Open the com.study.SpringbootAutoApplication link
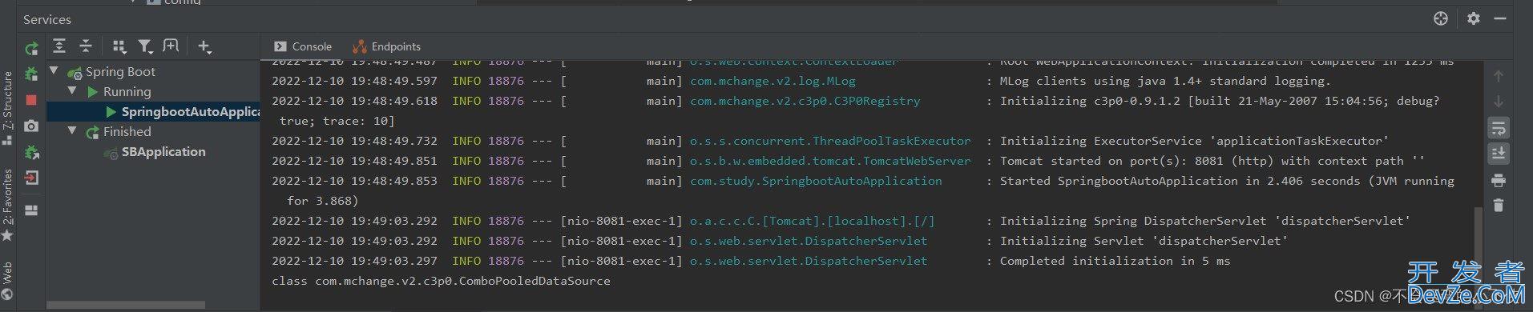The width and height of the screenshot is (1533, 312). (816, 181)
